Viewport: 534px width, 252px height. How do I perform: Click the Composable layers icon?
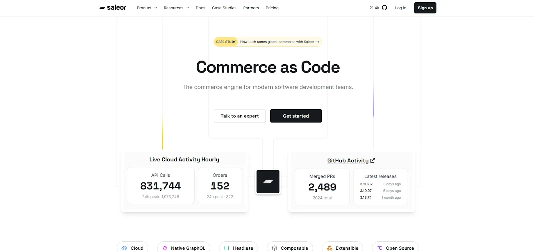[274, 248]
